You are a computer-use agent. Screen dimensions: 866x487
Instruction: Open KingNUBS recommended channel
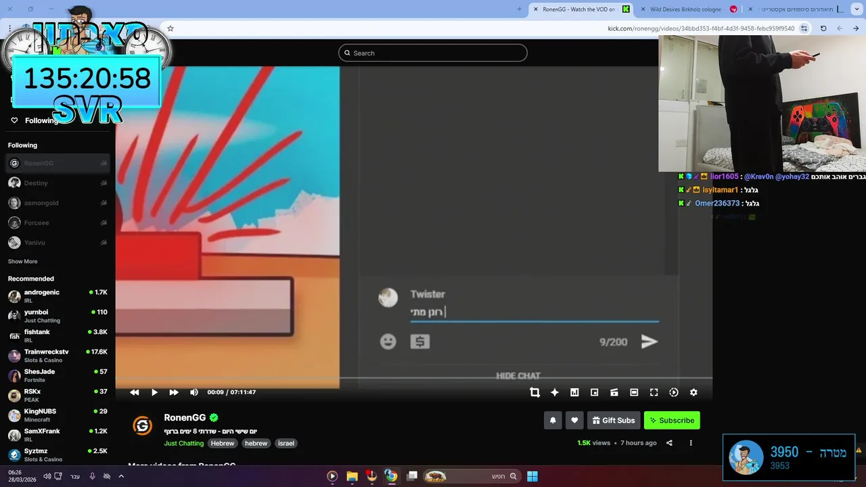pyautogui.click(x=58, y=415)
